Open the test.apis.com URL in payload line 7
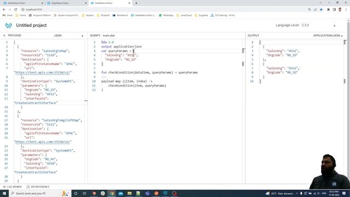This screenshot has height=197, width=350. click(43, 73)
